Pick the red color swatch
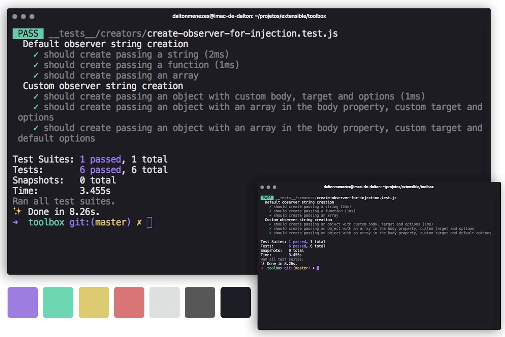 click(x=129, y=302)
